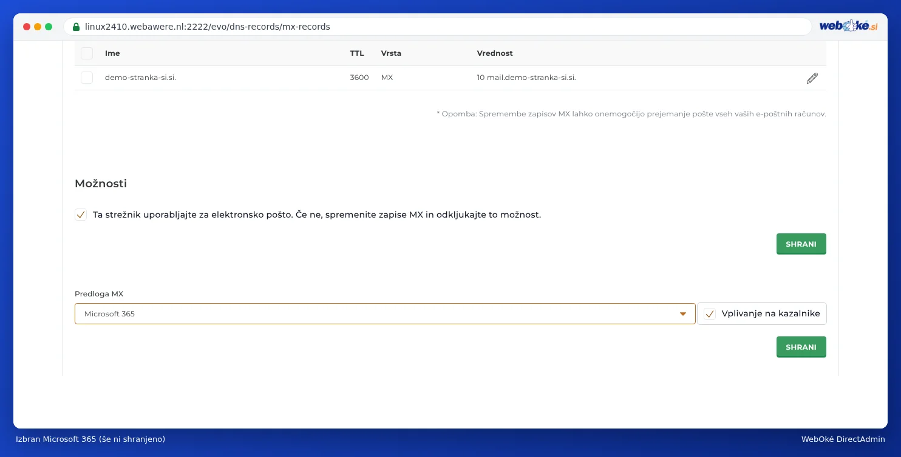The width and height of the screenshot is (901, 457).
Task: Save the Možnosti section with SHRANI
Action: point(801,244)
